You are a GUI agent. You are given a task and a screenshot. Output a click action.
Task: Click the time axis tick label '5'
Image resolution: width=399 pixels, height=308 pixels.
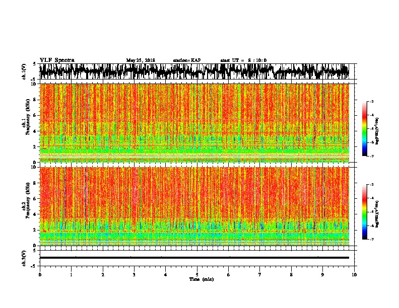(197, 274)
